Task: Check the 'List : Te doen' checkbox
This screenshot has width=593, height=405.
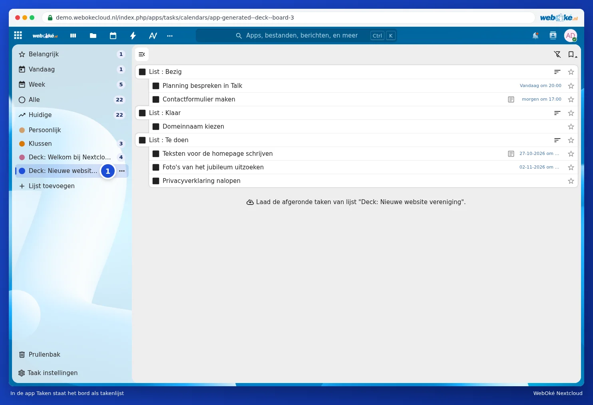Action: 142,140
